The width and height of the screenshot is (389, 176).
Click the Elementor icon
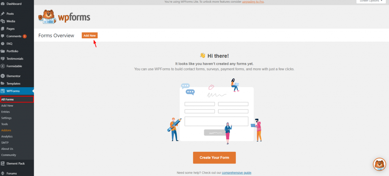(3, 76)
